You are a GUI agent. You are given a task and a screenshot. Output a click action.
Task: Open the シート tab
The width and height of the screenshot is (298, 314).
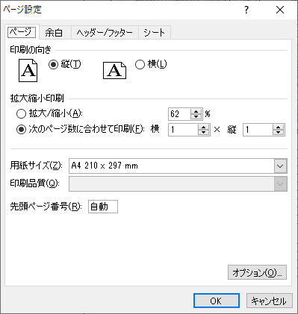click(x=155, y=33)
